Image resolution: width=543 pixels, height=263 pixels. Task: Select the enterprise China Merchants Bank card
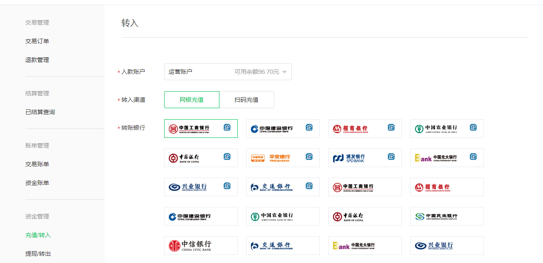click(x=365, y=129)
